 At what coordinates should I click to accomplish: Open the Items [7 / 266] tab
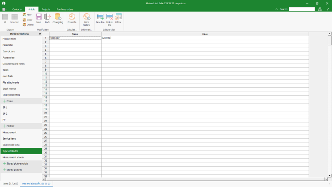click(x=10, y=184)
